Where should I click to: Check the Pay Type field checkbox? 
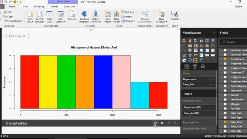pos(225,108)
